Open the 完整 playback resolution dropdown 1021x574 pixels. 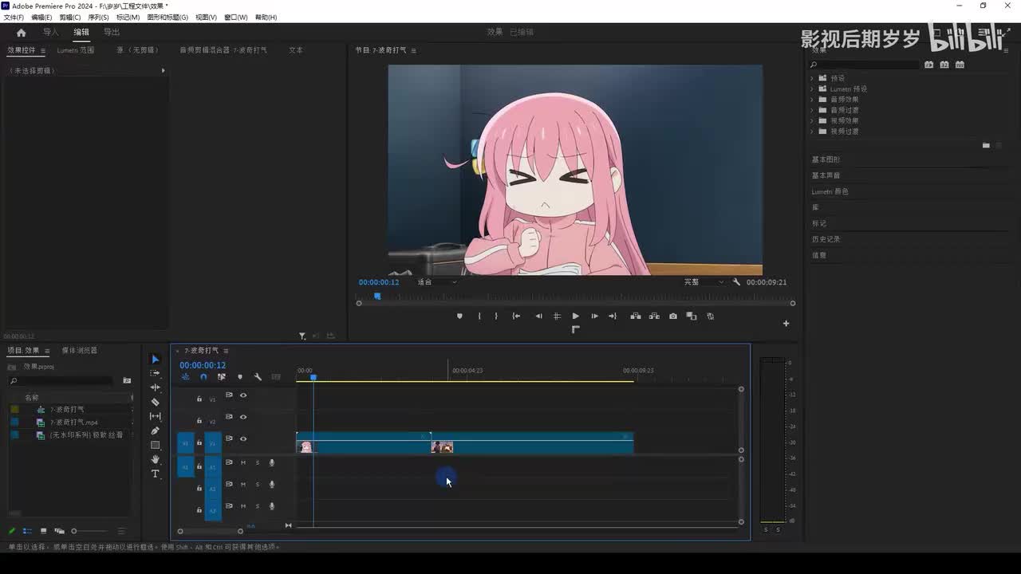(704, 282)
